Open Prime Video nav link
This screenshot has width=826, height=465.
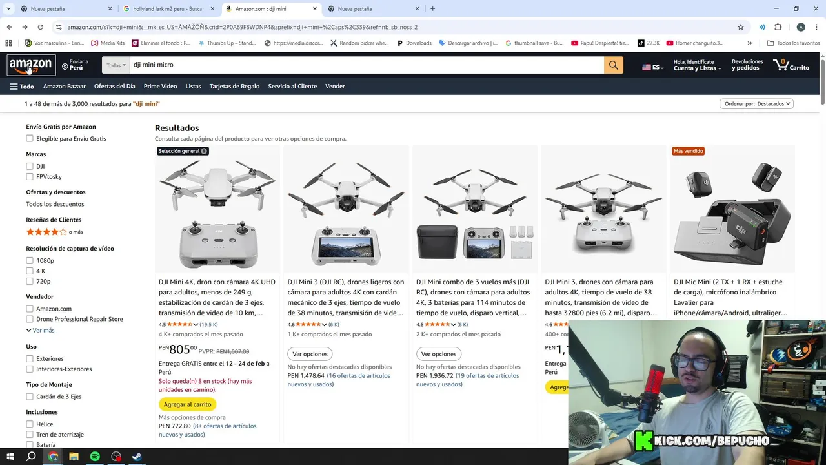coord(160,87)
